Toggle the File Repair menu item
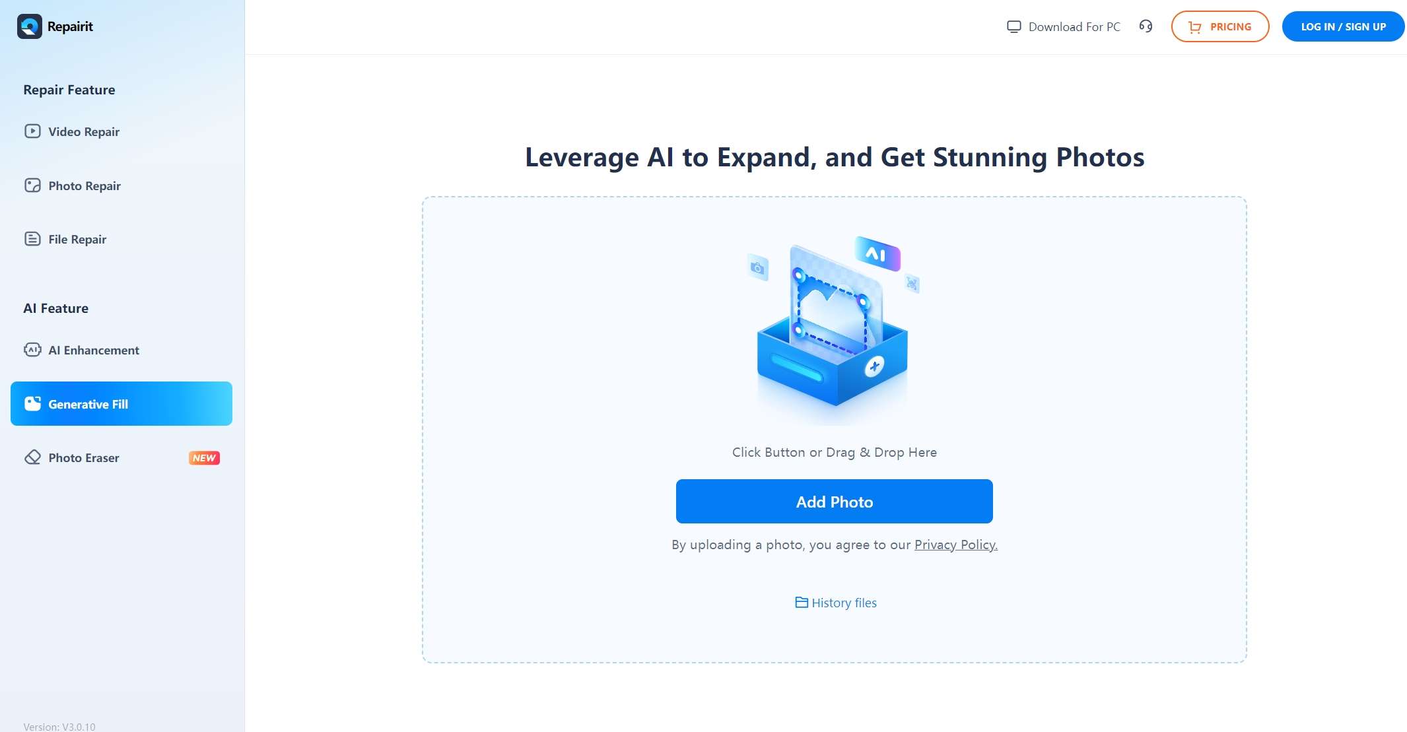The image size is (1407, 732). 77,238
